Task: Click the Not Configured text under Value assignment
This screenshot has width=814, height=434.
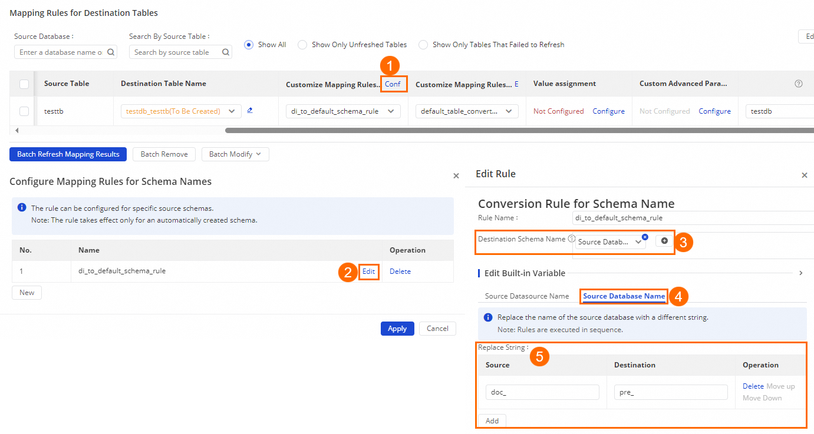Action: [559, 111]
